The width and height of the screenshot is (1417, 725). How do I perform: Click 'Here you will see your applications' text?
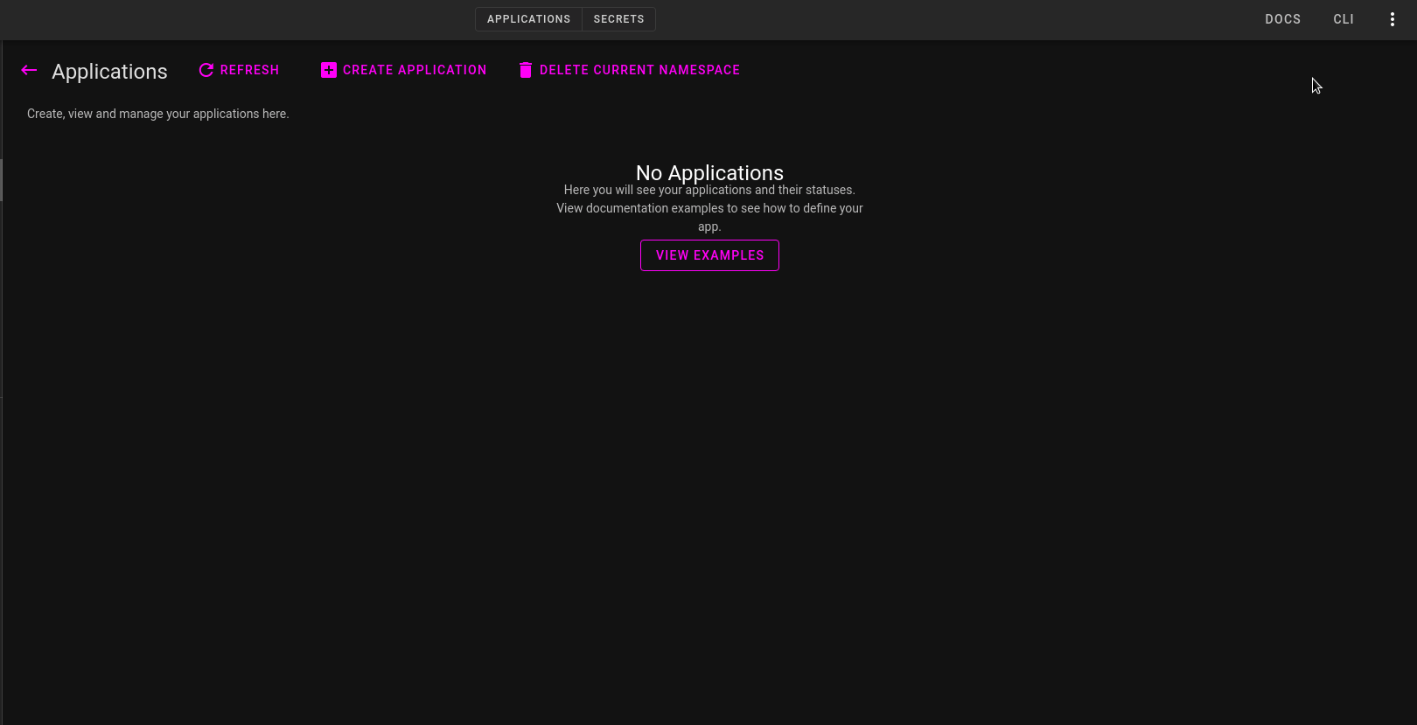709,190
